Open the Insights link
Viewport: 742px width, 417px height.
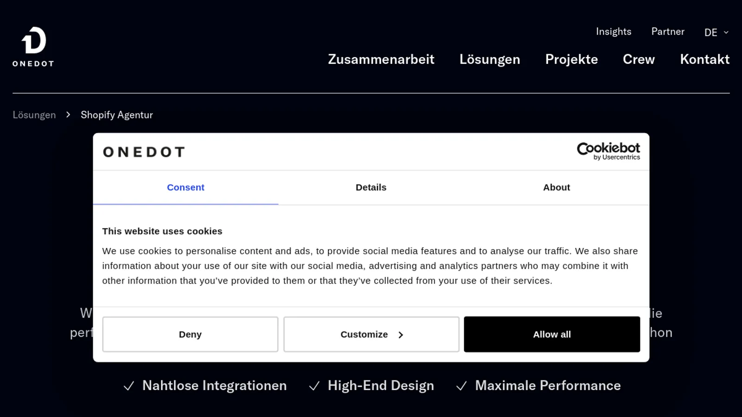[x=614, y=32]
